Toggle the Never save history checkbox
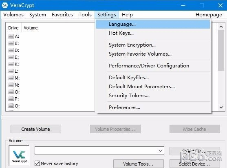The image size is (227, 168). 37,164
